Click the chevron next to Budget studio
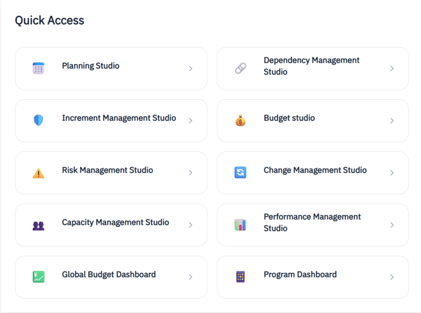 [392, 120]
